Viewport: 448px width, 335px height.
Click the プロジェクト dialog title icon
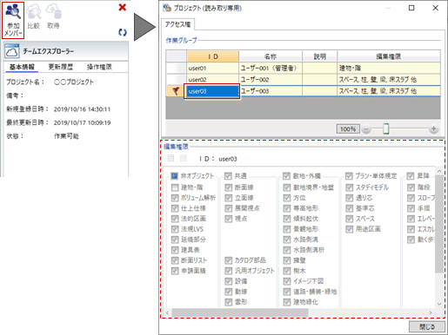[167, 8]
